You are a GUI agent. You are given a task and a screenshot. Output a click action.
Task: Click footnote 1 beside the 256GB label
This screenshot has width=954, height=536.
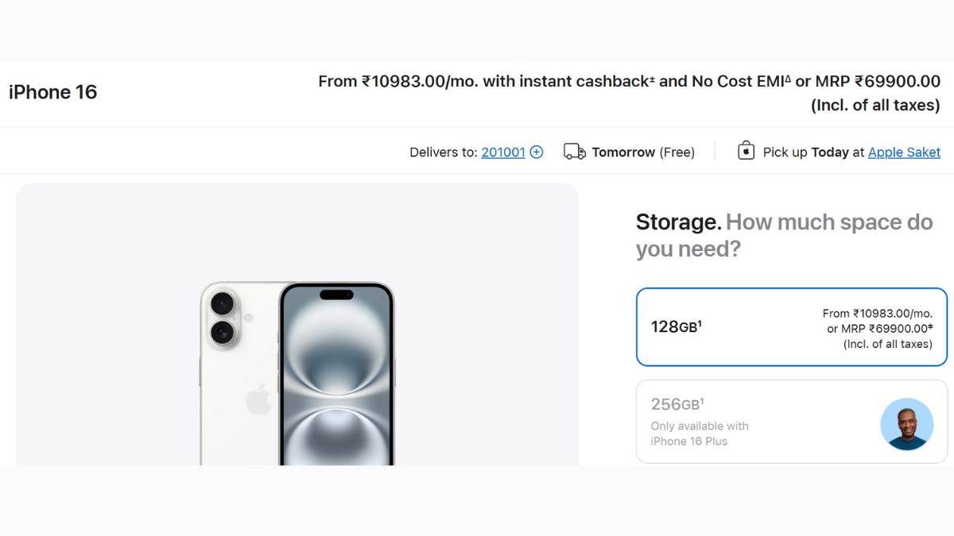click(x=703, y=402)
